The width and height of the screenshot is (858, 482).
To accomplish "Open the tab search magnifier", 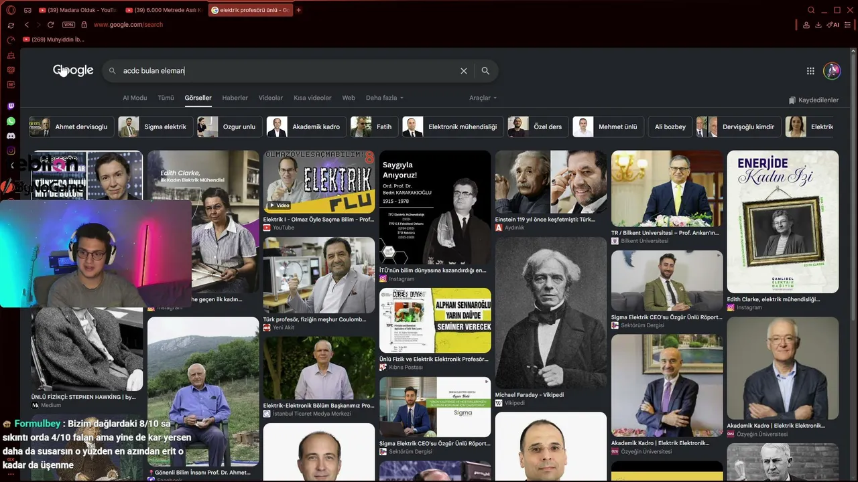I will point(811,10).
